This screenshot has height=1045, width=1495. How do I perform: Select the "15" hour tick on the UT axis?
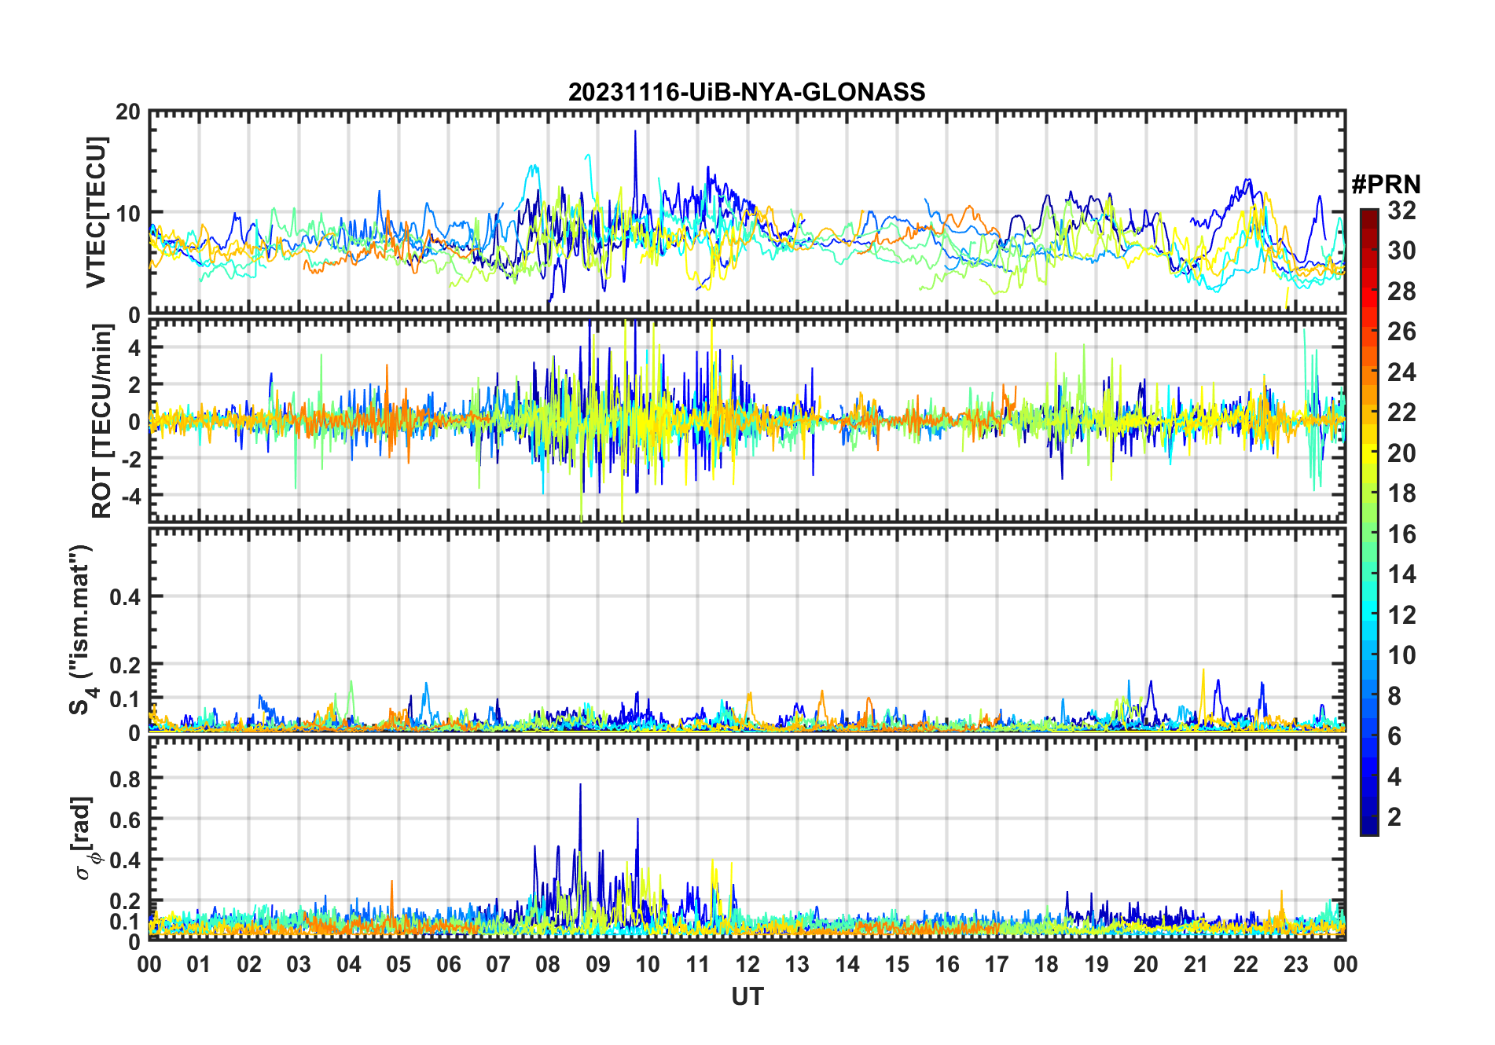pos(897,964)
